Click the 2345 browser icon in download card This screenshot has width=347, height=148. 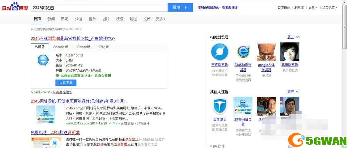pos(43,60)
